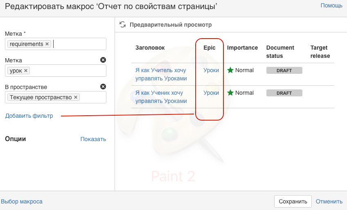Screen dimensions: 347x210
Task: Go back to 'Выбор макроса'
Action: pos(22,201)
